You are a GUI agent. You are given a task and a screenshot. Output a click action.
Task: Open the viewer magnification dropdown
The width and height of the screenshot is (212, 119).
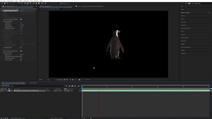tap(42, 80)
